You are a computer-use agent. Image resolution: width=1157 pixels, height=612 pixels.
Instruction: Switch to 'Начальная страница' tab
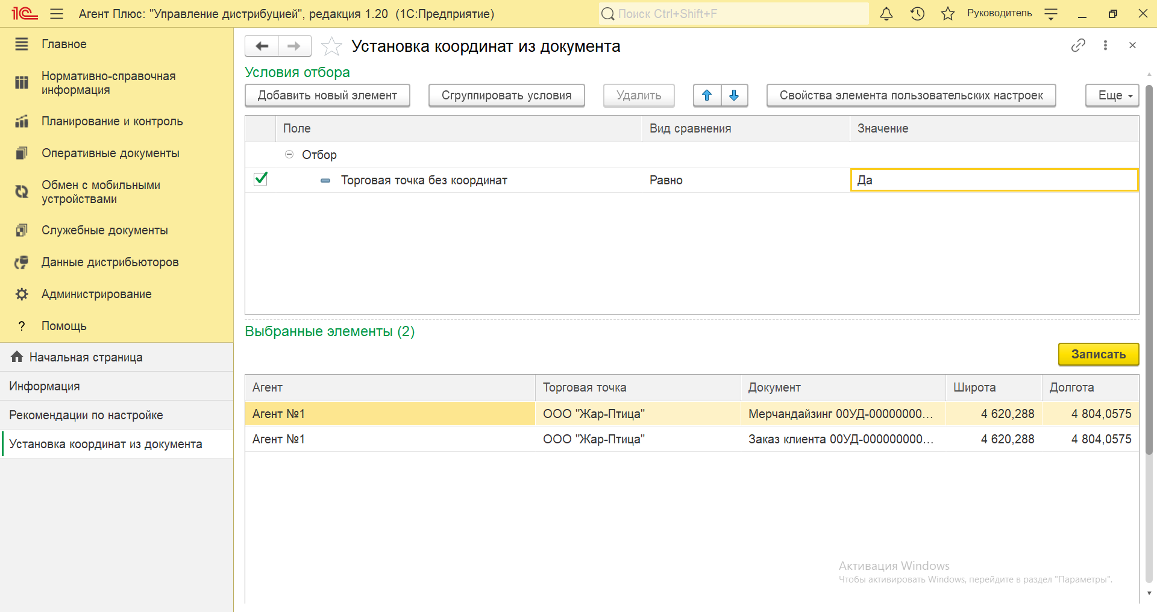tap(86, 357)
